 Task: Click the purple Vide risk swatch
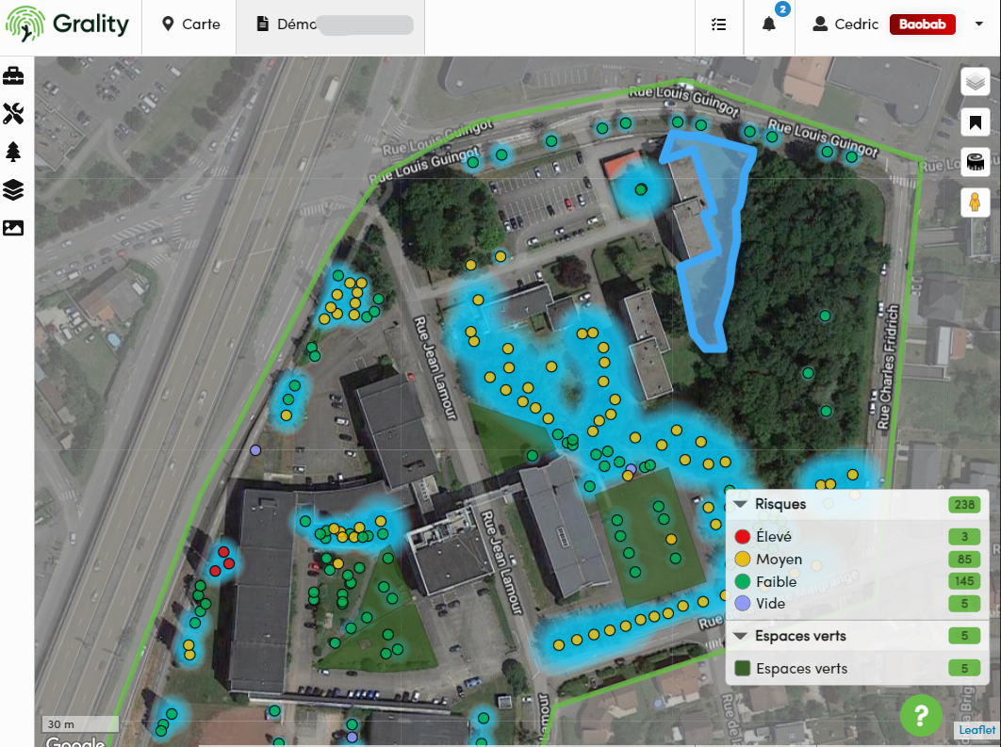742,604
